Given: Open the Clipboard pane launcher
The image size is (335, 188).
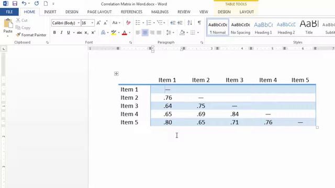Looking at the screenshot, I should point(47,43).
